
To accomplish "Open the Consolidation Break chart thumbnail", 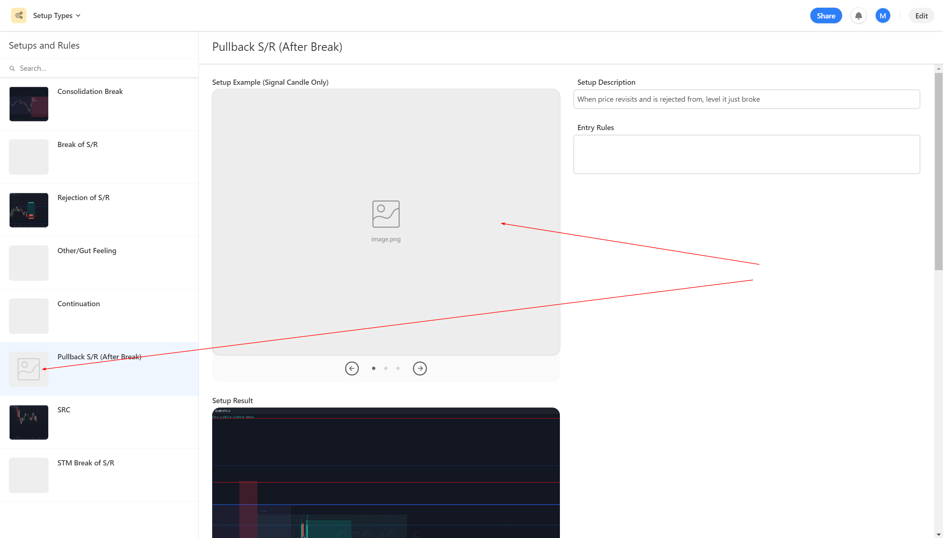I will pos(29,104).
